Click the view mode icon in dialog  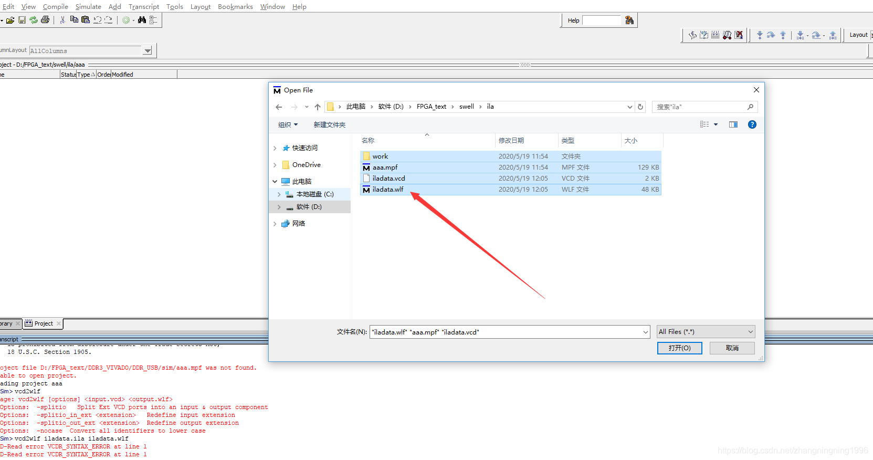[704, 124]
